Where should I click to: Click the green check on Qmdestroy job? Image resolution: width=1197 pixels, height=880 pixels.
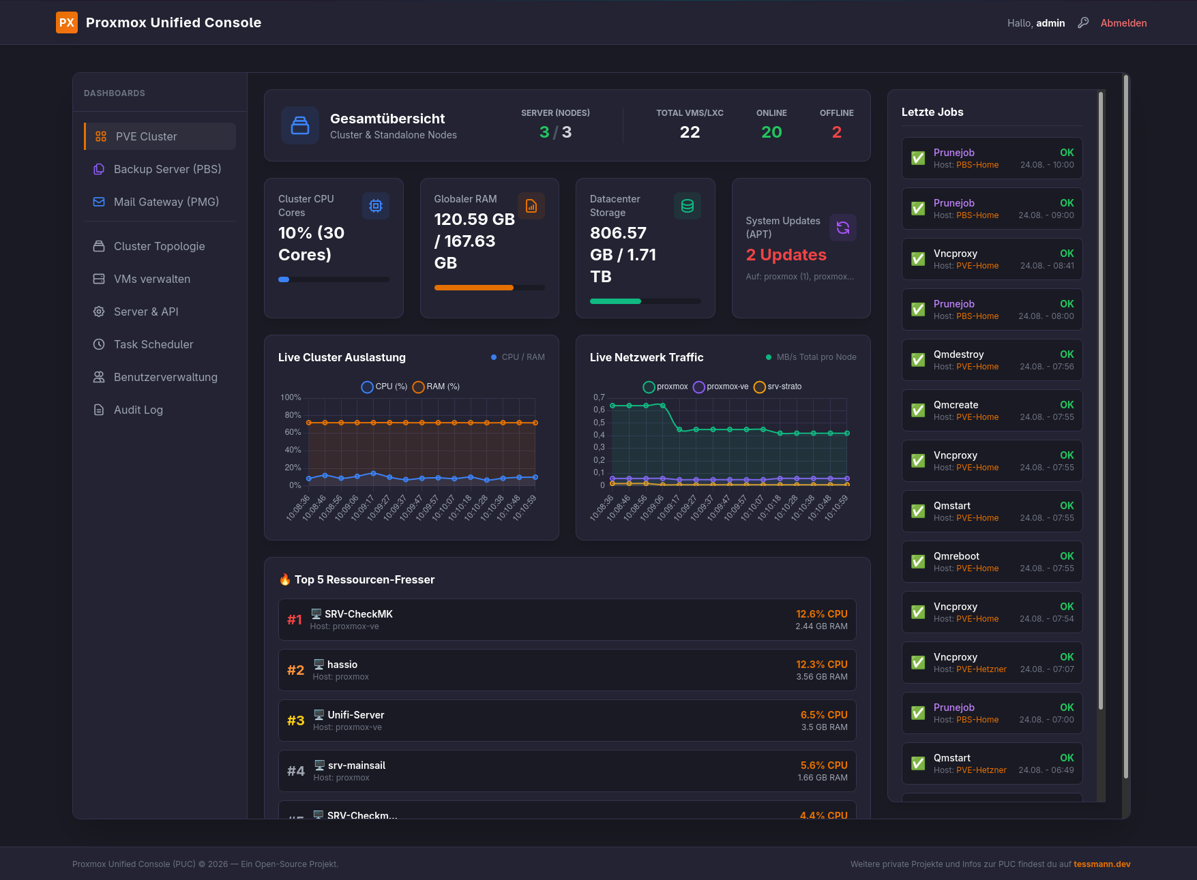point(919,360)
